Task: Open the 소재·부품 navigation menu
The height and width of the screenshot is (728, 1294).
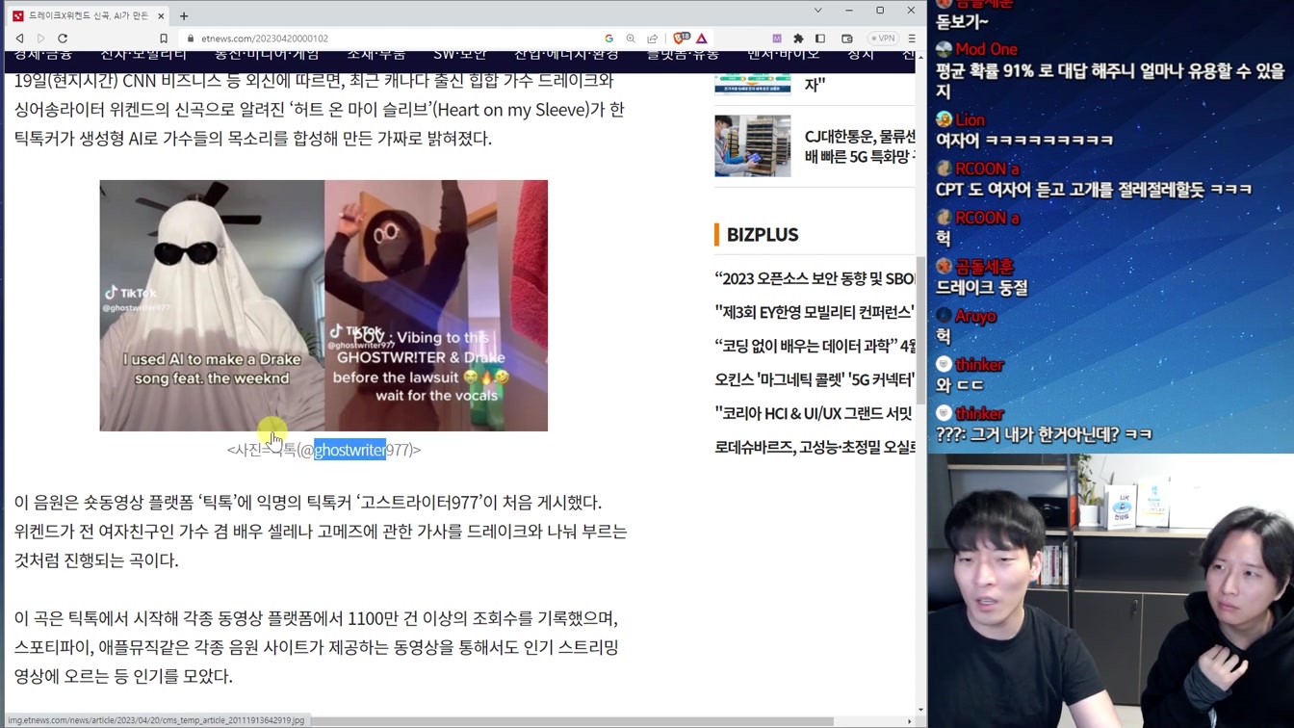Action: [376, 55]
